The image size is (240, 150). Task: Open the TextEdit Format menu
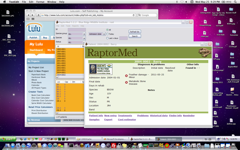click(40, 2)
